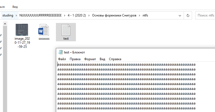Open Файл menu in Notepad
The image size is (215, 112).
click(x=62, y=59)
